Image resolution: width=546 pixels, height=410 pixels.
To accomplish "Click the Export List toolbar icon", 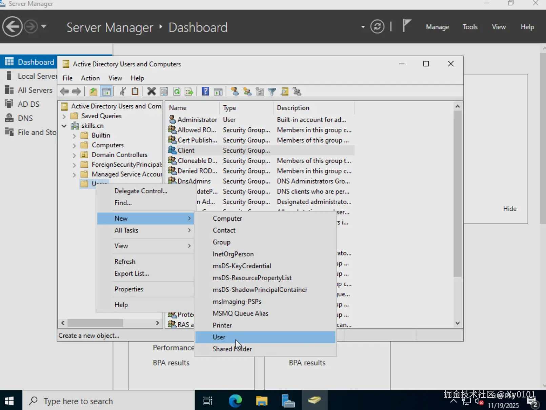I will [x=189, y=91].
